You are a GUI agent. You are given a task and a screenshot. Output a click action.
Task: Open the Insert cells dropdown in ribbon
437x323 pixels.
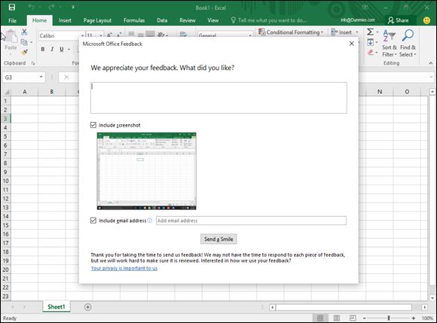[345, 32]
